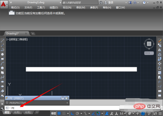Select the Rotate modify tool
This screenshot has height=116, width=163.
[x=160, y=68]
